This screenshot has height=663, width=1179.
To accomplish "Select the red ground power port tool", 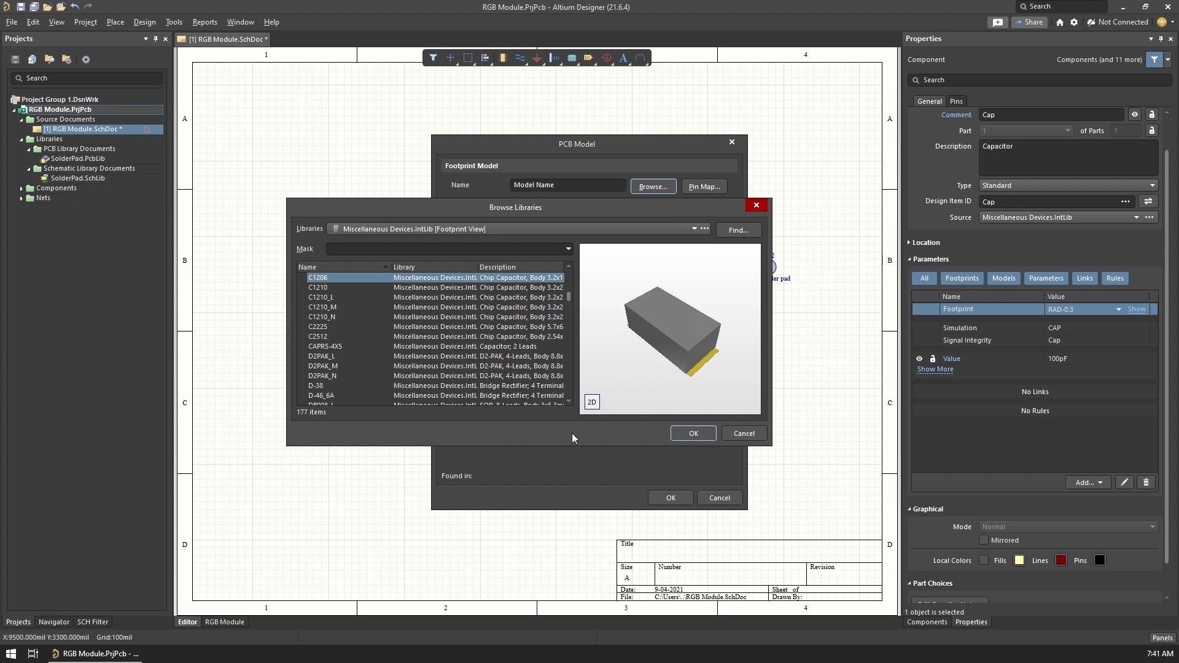I will pyautogui.click(x=537, y=58).
